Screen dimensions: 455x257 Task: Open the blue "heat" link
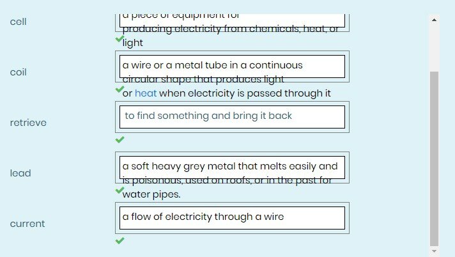146,93
